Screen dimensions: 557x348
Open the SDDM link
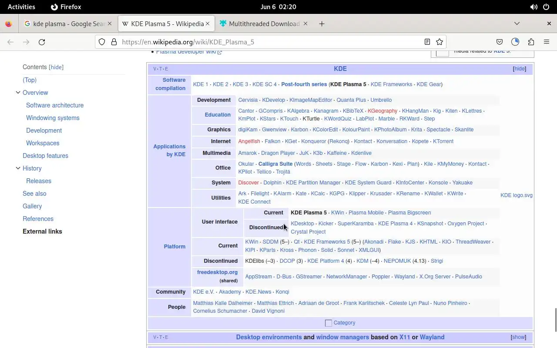click(270, 242)
